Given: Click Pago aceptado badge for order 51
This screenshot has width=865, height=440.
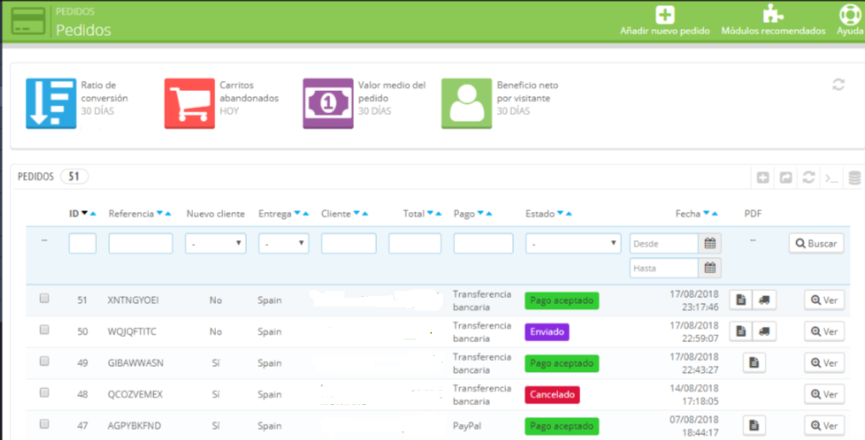Looking at the screenshot, I should point(561,300).
